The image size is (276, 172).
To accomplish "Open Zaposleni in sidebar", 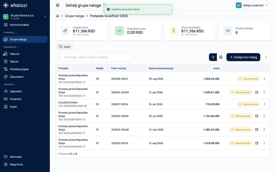I will pos(25,91).
